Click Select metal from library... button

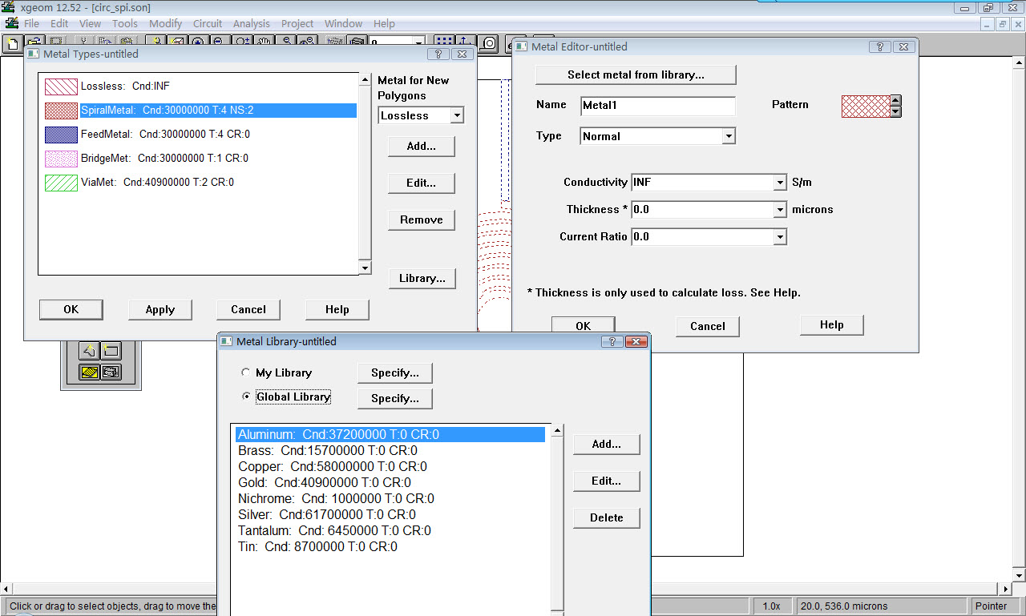(x=636, y=75)
